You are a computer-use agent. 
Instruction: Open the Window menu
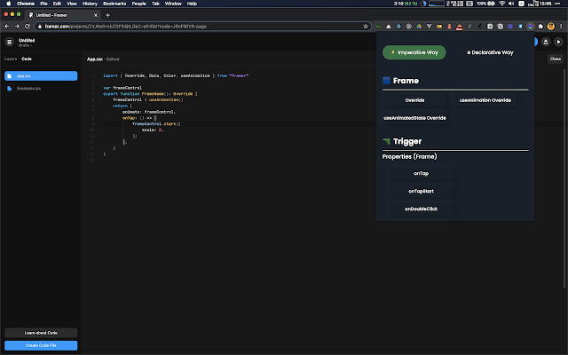pyautogui.click(x=173, y=4)
